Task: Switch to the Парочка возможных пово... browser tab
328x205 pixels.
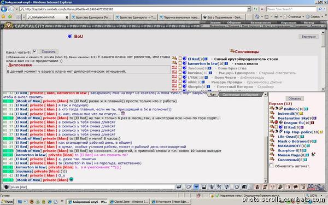Action: pyautogui.click(x=180, y=17)
